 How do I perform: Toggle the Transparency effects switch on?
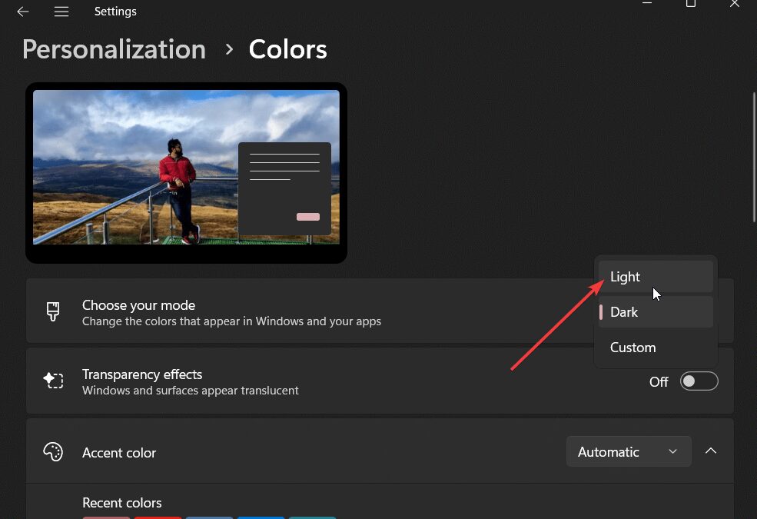tap(699, 381)
